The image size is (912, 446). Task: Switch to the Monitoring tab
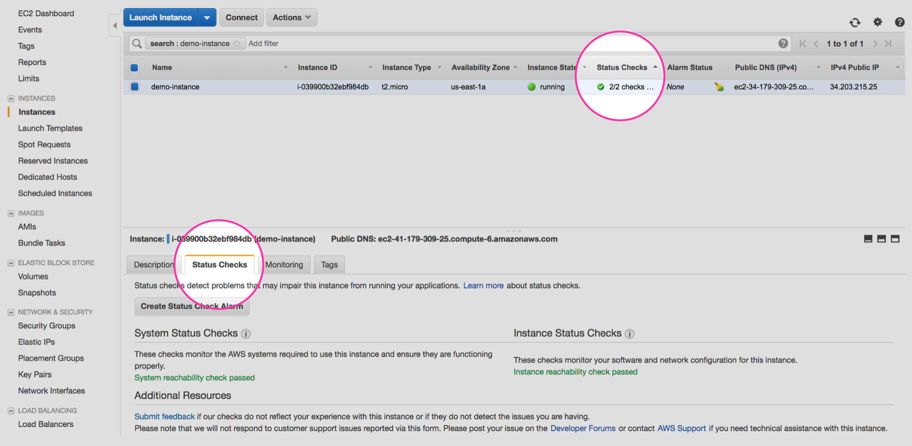(x=284, y=264)
